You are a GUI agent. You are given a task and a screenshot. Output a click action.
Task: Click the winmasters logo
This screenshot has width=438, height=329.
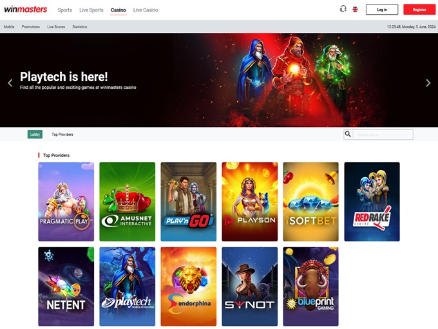point(26,10)
